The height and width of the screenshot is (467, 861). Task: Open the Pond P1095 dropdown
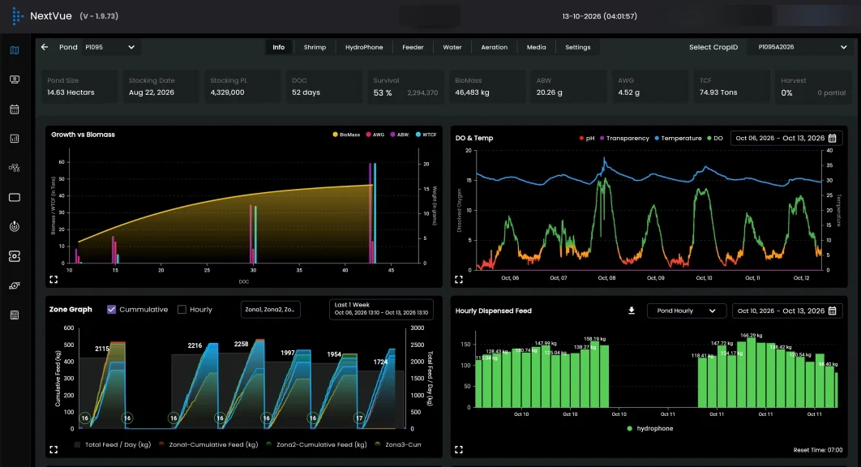point(109,47)
